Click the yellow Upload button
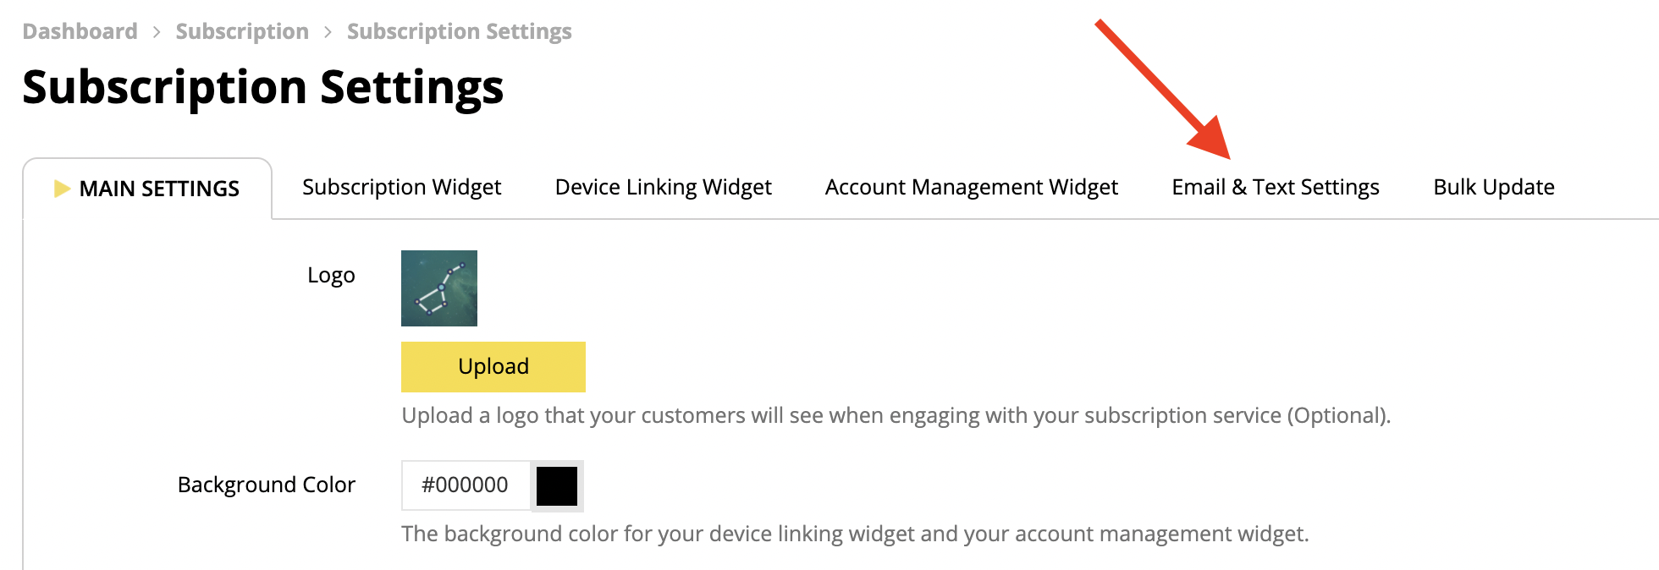Screen dimensions: 1659x570 [x=493, y=367]
